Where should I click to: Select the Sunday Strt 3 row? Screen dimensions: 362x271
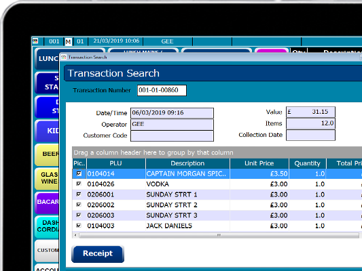pyautogui.click(x=217, y=215)
